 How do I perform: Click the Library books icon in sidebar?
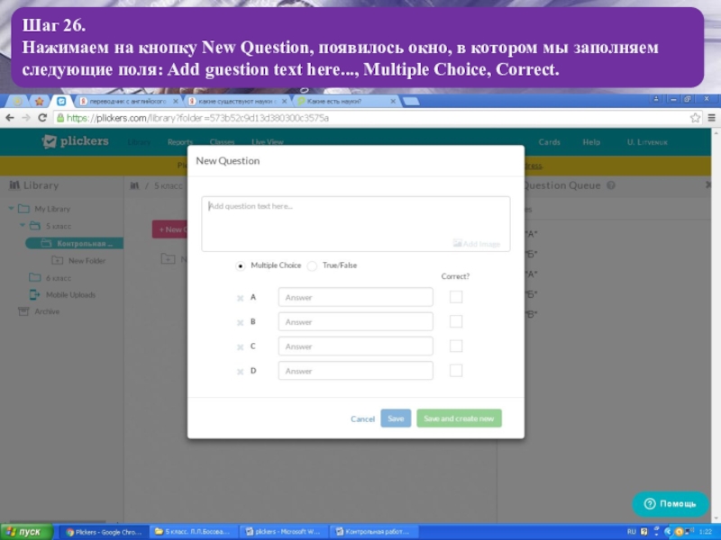pyautogui.click(x=14, y=185)
